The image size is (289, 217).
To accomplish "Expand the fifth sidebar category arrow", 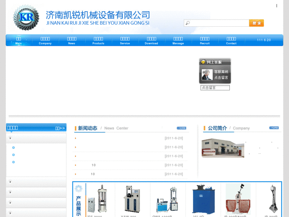I will pyautogui.click(x=10, y=213).
